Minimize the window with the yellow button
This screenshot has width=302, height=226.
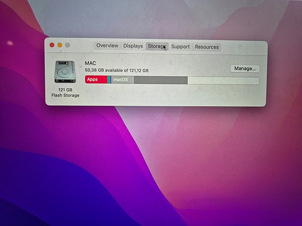[60, 45]
